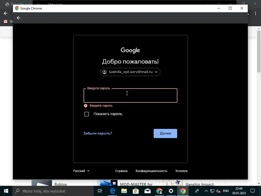Click the Roblox item in background page
This screenshot has height=196, width=261.
[x=61, y=184]
